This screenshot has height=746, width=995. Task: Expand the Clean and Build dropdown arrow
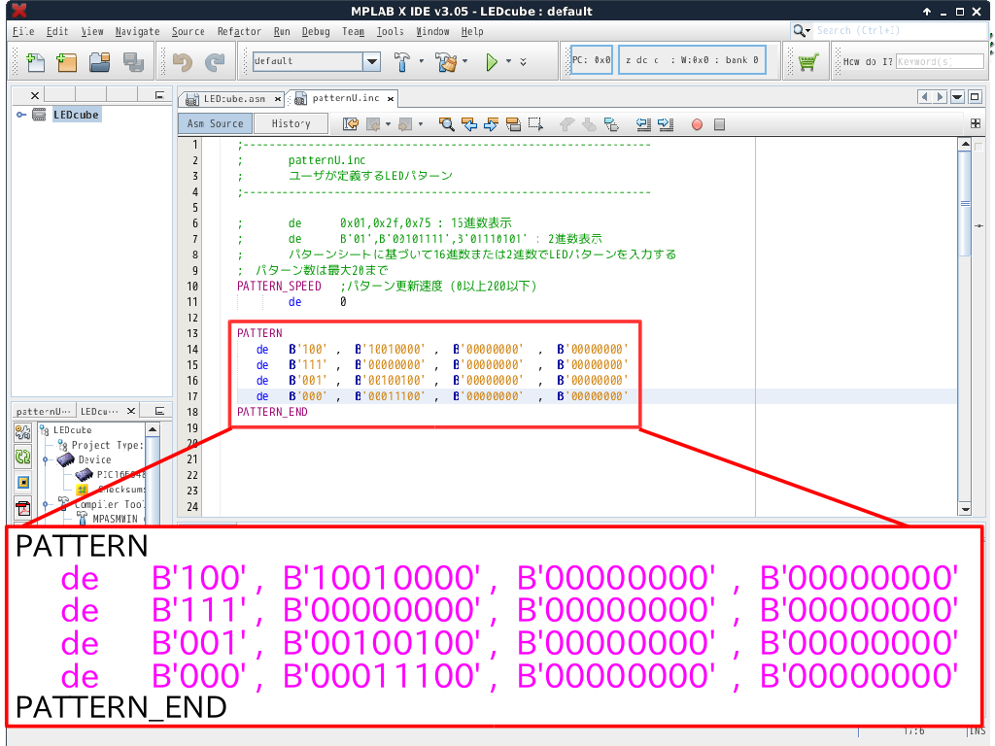coord(465,61)
